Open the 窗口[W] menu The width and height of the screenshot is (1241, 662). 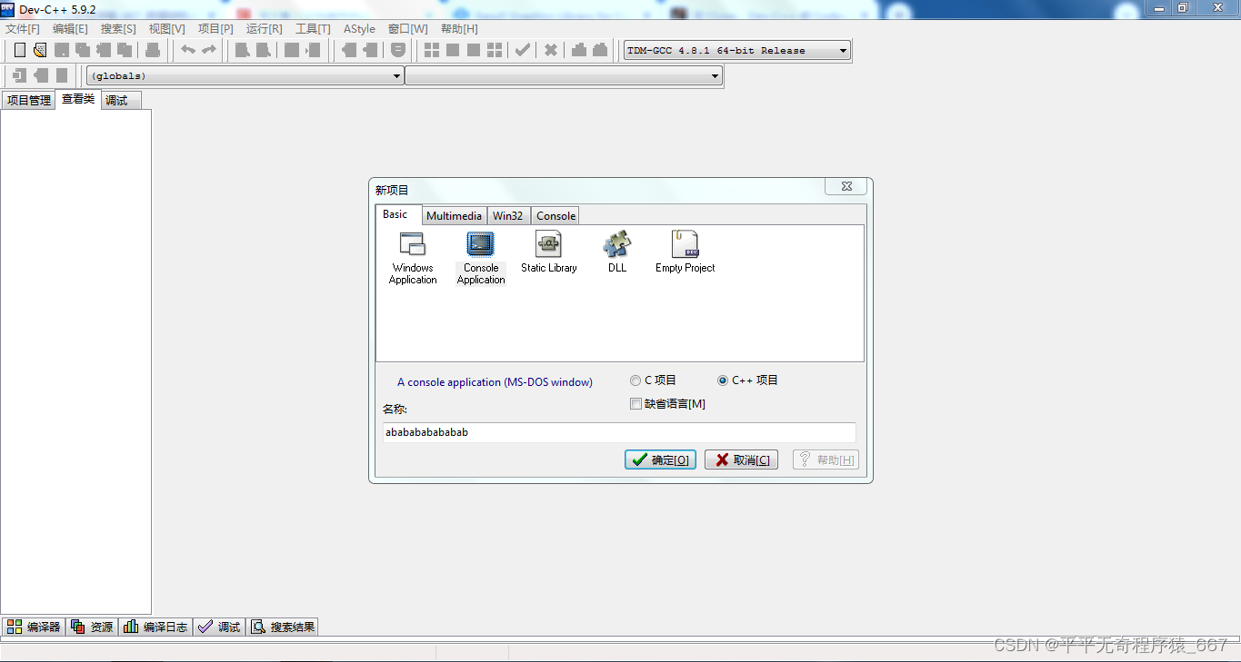tap(407, 29)
